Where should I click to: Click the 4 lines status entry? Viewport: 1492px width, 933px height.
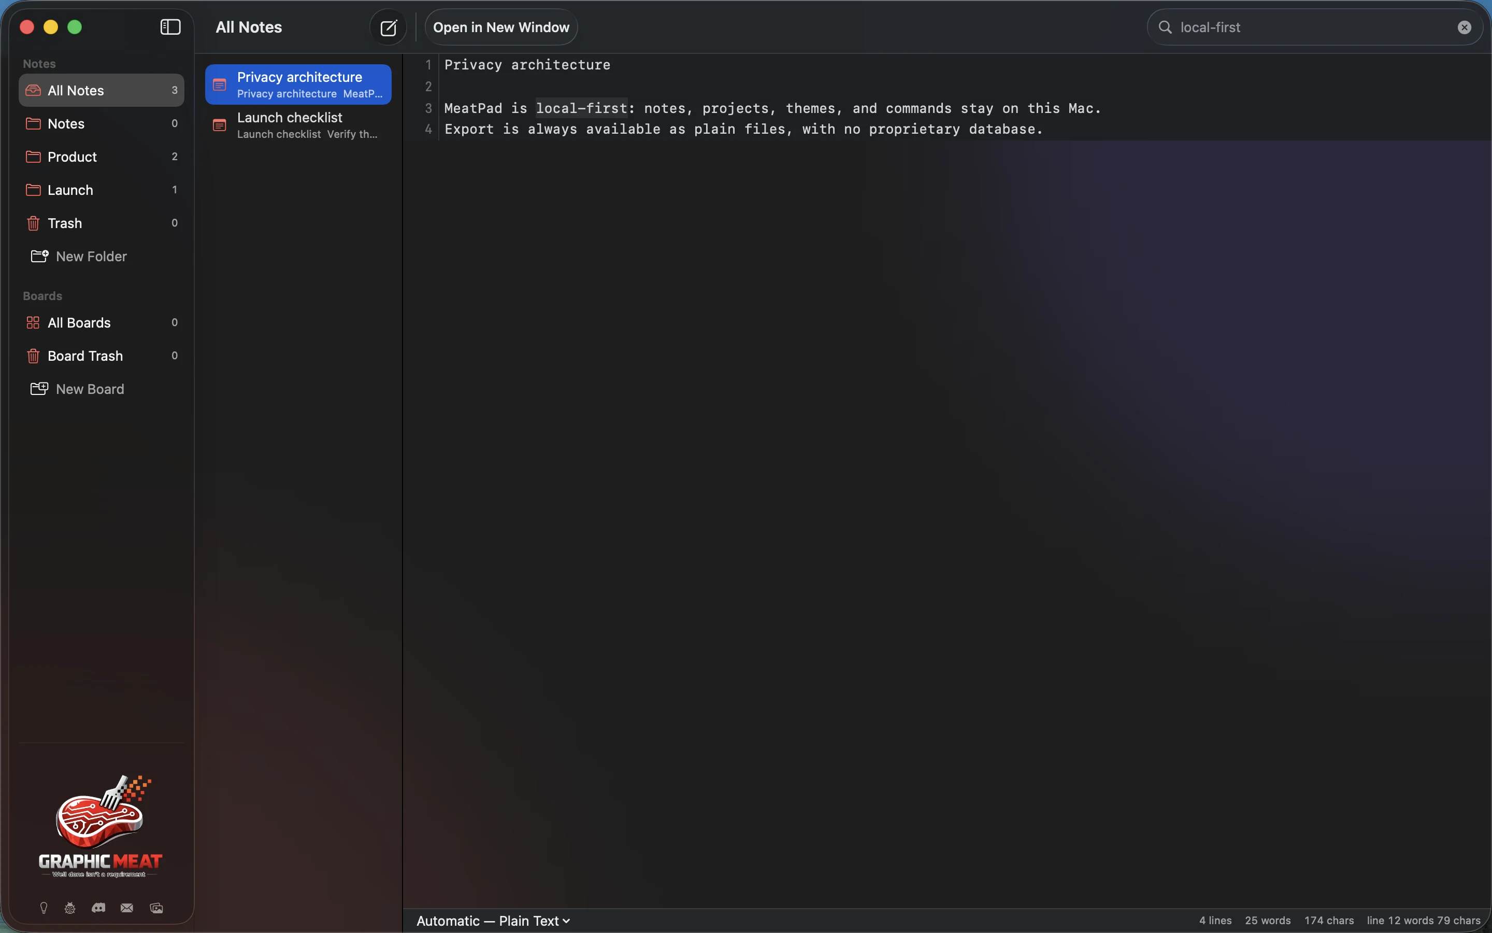(x=1215, y=921)
